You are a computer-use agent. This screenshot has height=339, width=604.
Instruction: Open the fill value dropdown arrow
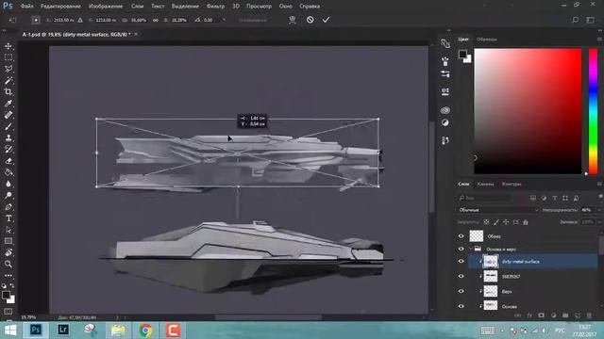coord(599,222)
